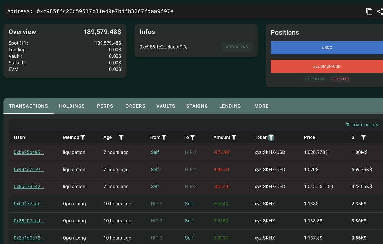The image size is (383, 244).
Task: Switch to the Holdings tab
Action: [72, 106]
